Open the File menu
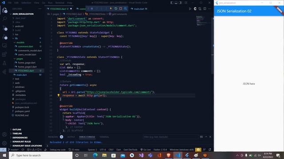 (x=10, y=3)
